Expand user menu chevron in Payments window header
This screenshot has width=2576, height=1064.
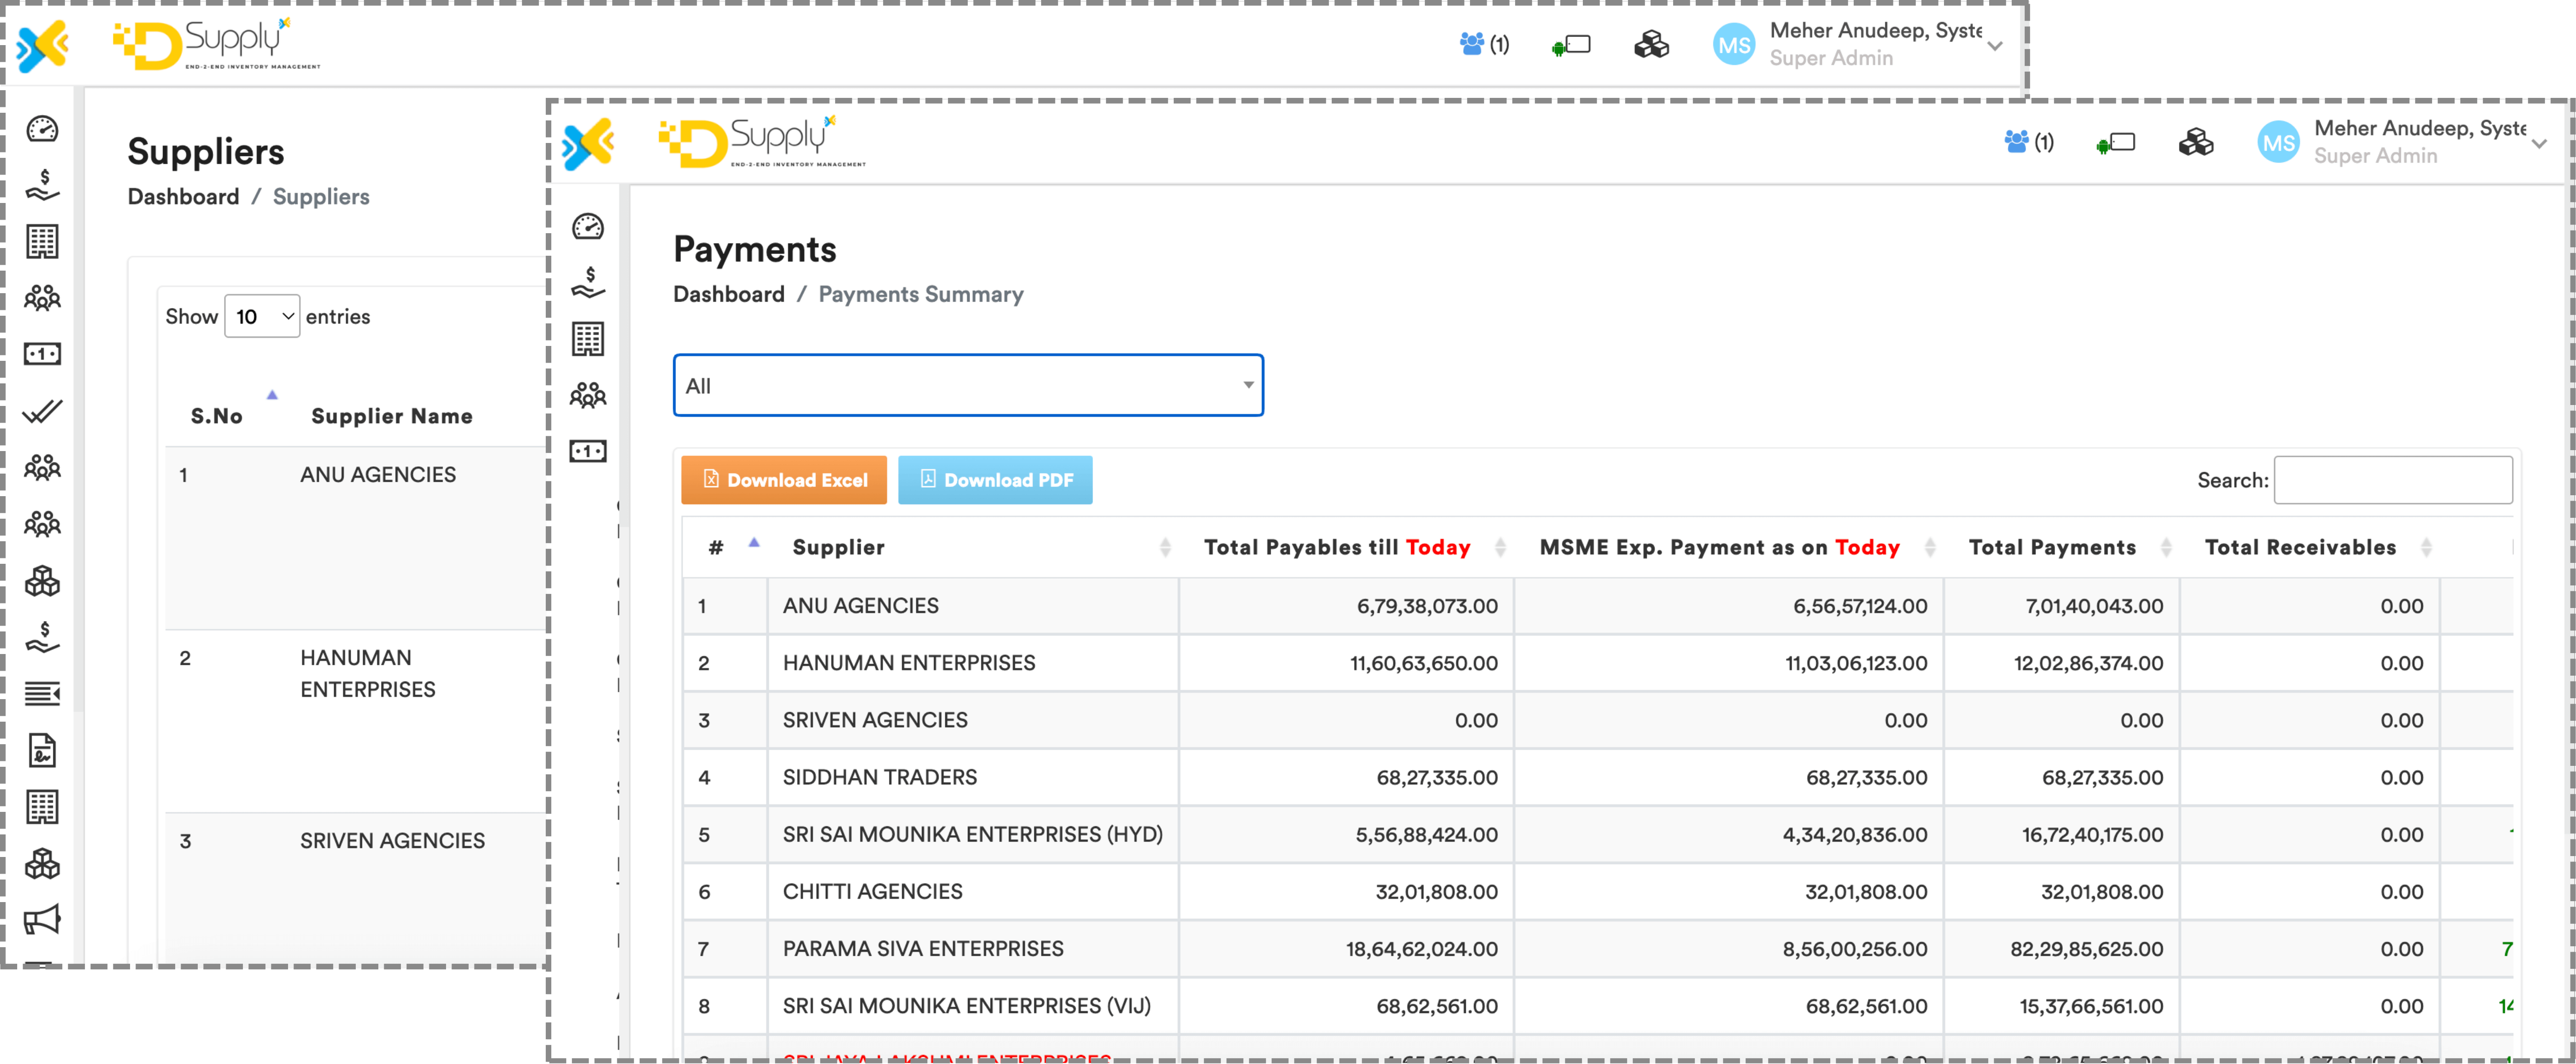(2539, 144)
